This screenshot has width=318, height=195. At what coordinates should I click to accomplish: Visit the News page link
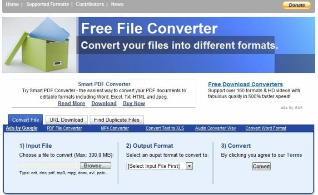pos(117,5)
